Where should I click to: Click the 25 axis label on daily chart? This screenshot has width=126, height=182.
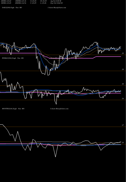pos(123,53)
